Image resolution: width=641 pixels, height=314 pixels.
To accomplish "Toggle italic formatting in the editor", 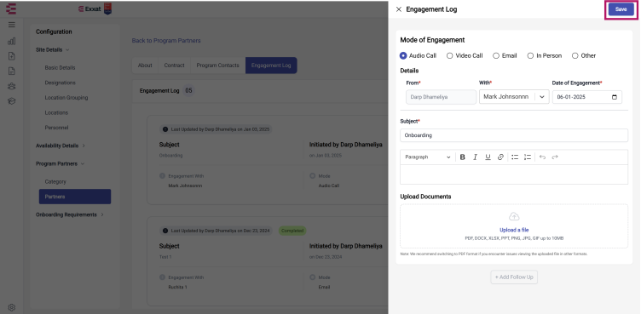I will tap(475, 157).
